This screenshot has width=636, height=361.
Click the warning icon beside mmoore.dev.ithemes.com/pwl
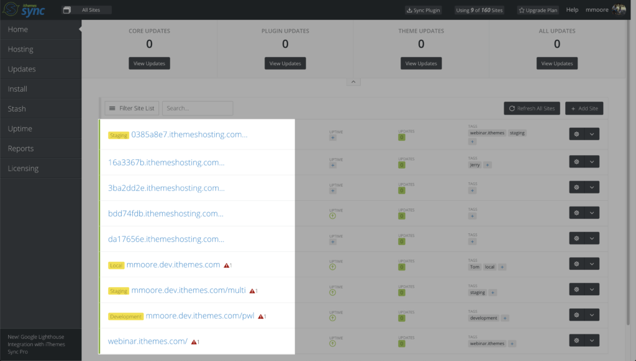(262, 316)
